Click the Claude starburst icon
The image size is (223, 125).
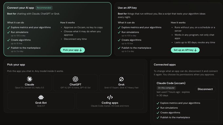(x=30, y=79)
